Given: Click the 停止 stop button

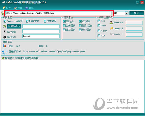Looking at the screenshot, I should point(136,13).
